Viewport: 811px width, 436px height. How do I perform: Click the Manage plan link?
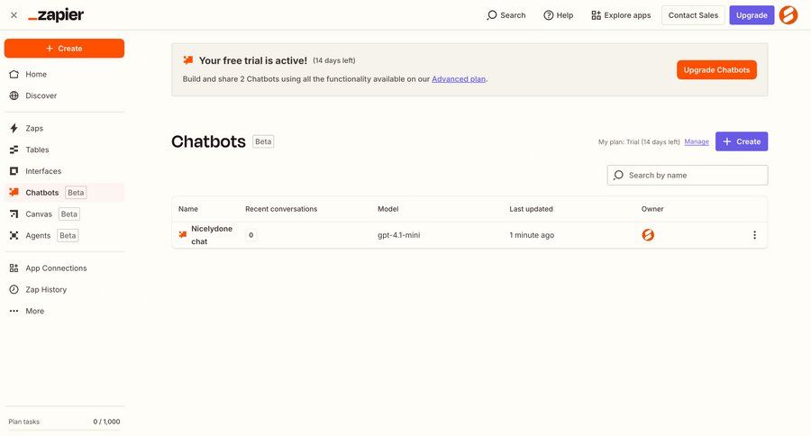tap(697, 141)
